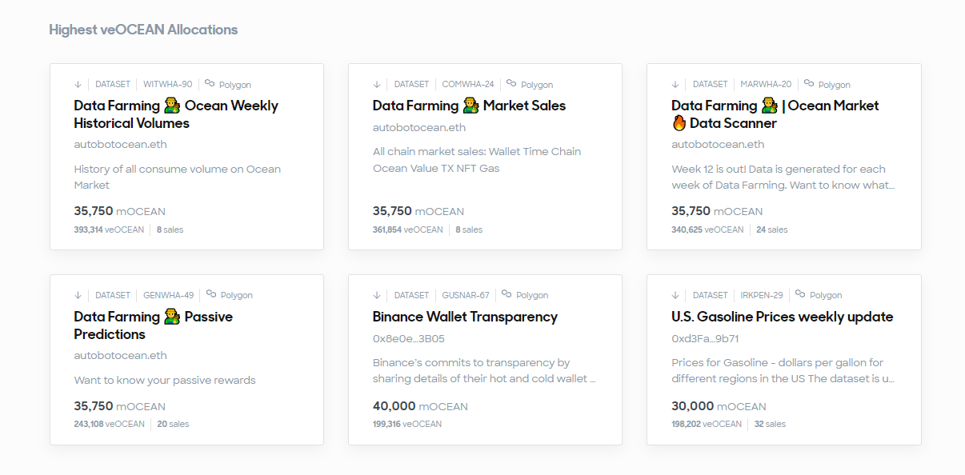Click 40,000 mOCEAN price on Binance card
965x475 pixels.
419,406
